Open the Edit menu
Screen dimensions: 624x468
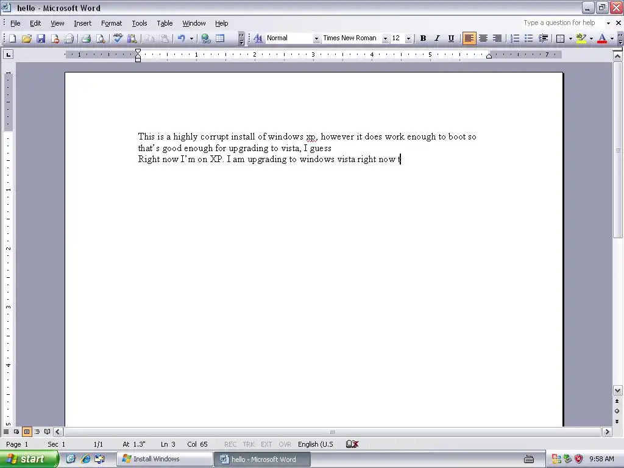[x=35, y=23]
